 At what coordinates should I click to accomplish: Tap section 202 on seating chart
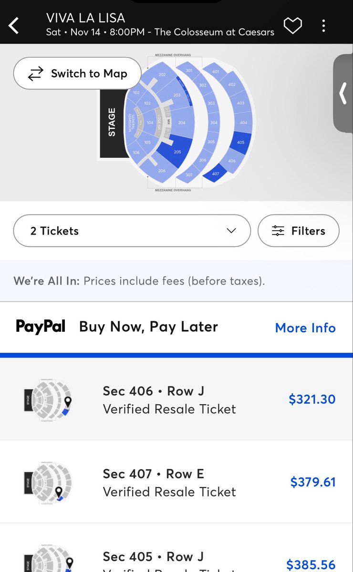[x=161, y=75]
